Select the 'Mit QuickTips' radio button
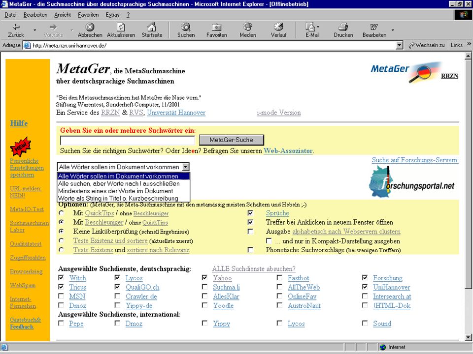The image size is (473, 354). pyautogui.click(x=62, y=213)
